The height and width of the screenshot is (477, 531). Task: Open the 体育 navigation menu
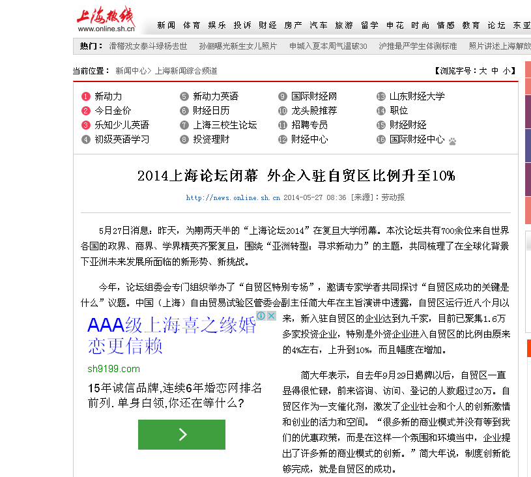click(x=192, y=25)
